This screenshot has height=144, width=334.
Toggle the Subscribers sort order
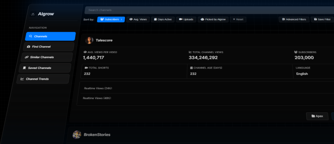[111, 19]
